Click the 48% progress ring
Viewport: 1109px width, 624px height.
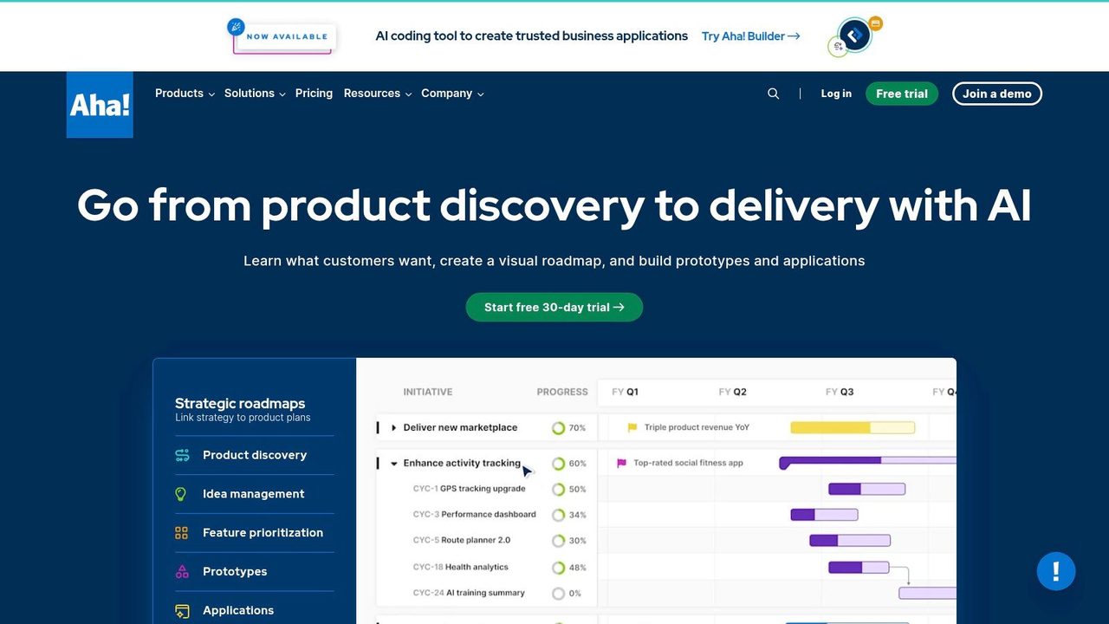(559, 568)
